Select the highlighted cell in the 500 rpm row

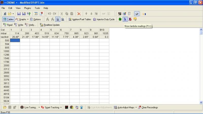15,41
